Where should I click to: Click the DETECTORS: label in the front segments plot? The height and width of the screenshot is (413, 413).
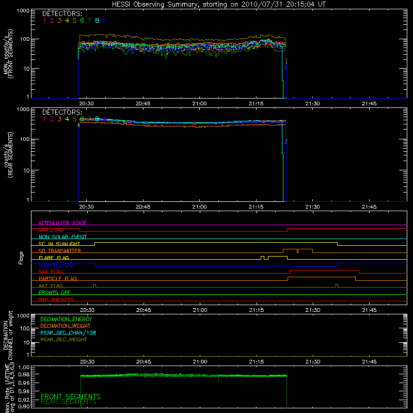tap(62, 13)
